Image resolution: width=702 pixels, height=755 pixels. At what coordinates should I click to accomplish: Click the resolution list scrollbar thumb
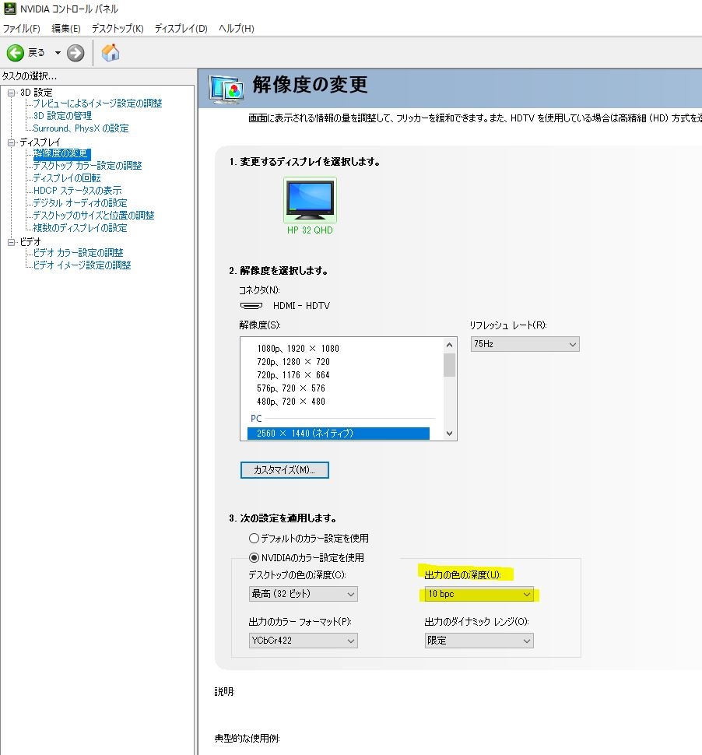point(449,365)
